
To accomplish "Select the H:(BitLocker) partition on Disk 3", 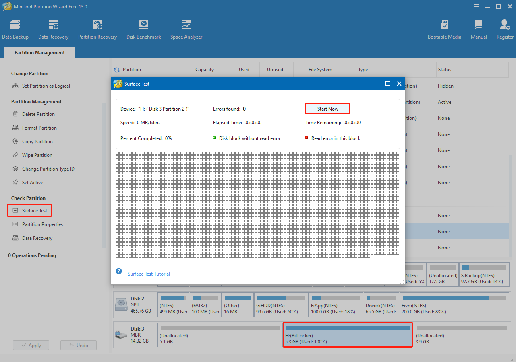I will click(x=347, y=335).
